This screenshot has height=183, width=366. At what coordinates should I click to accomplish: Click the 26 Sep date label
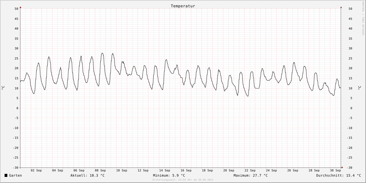tap(293, 170)
